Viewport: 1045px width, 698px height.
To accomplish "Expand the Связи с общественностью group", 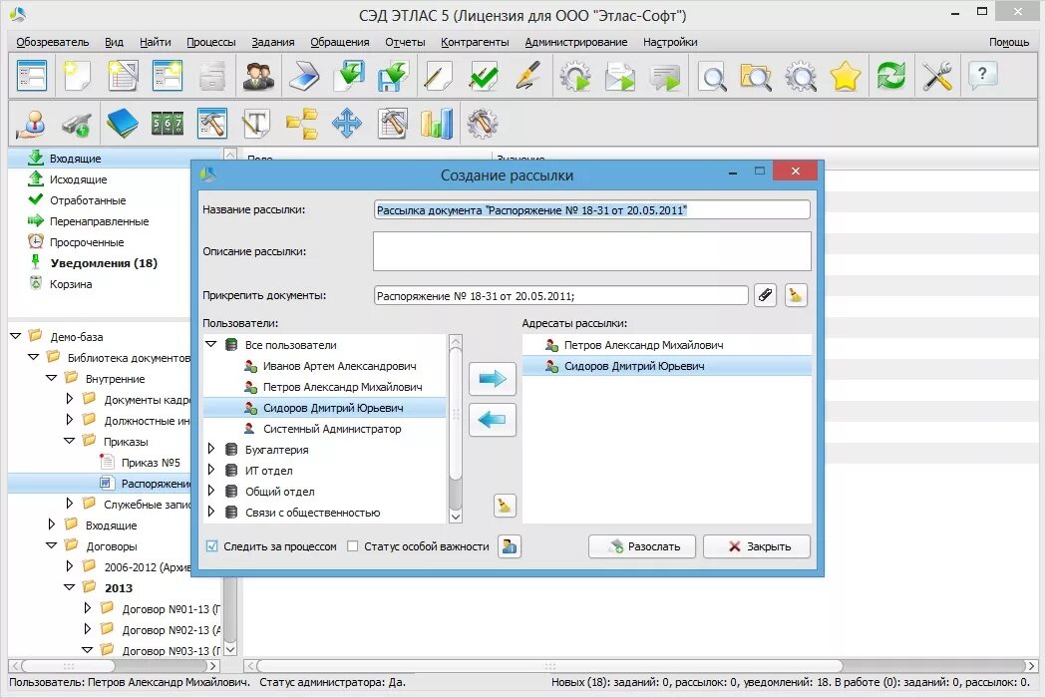I will coord(211,512).
